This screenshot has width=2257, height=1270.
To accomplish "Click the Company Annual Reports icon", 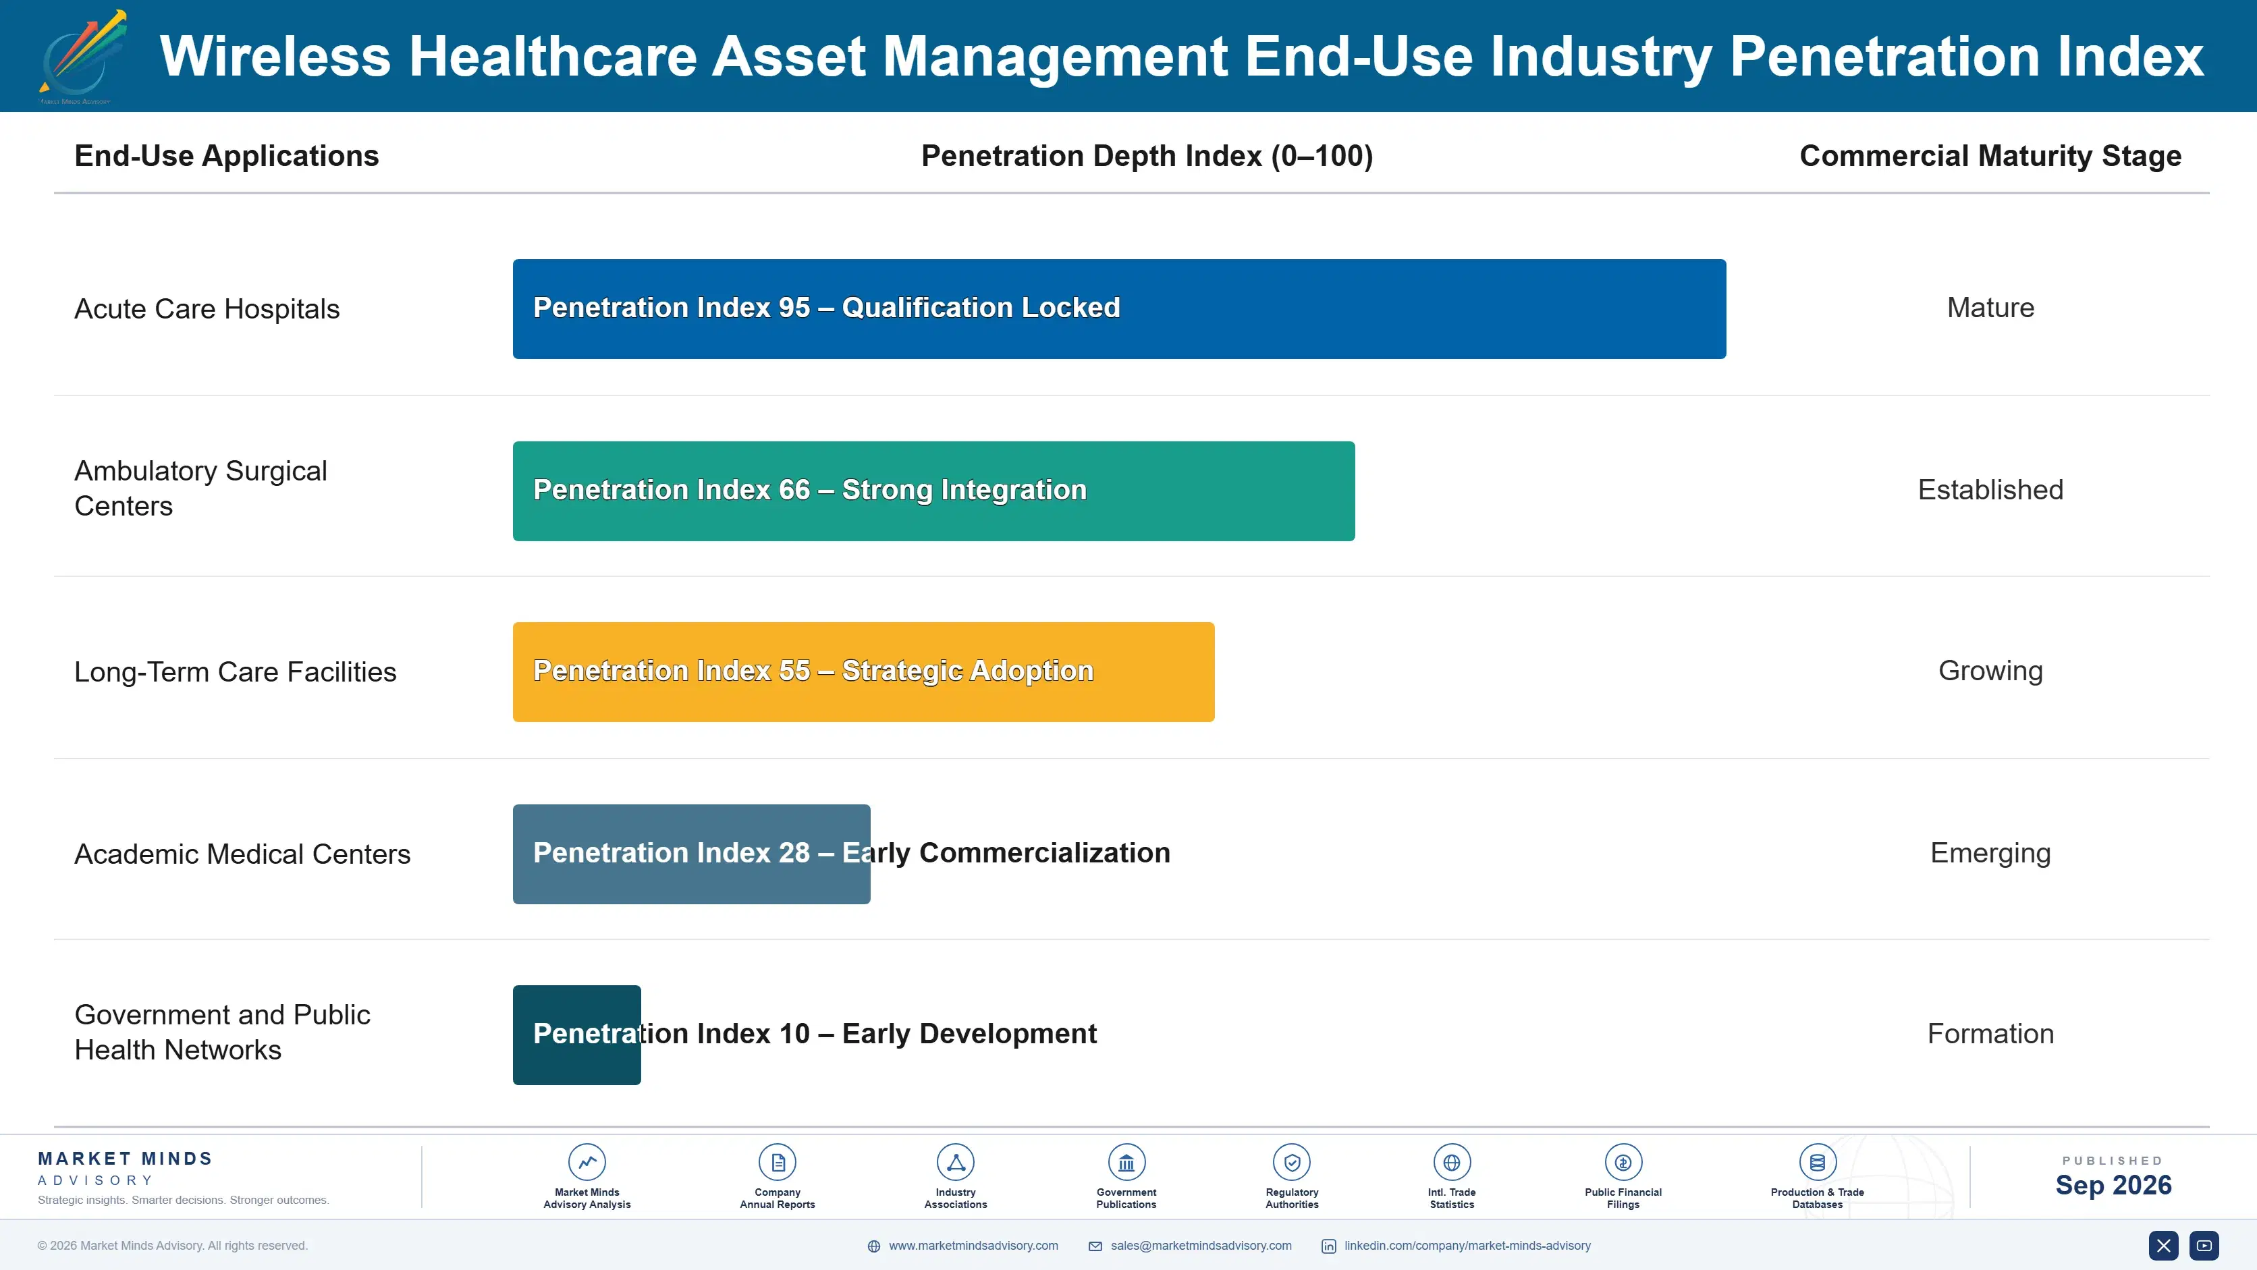I will coord(777,1162).
